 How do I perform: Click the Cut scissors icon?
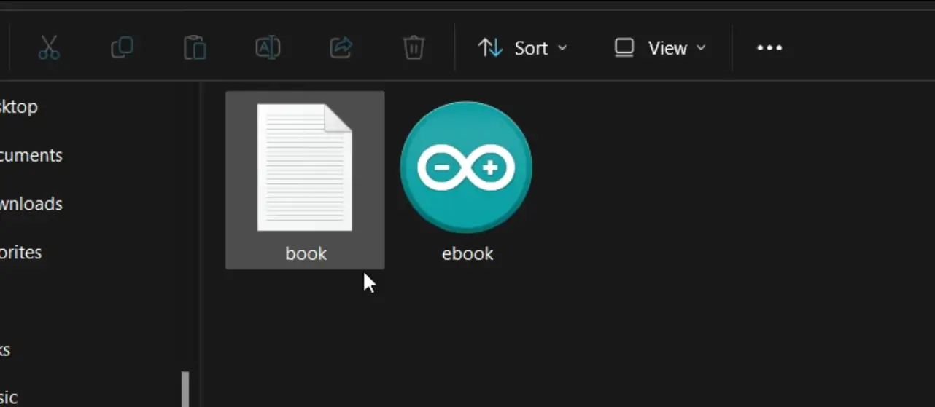coord(48,48)
